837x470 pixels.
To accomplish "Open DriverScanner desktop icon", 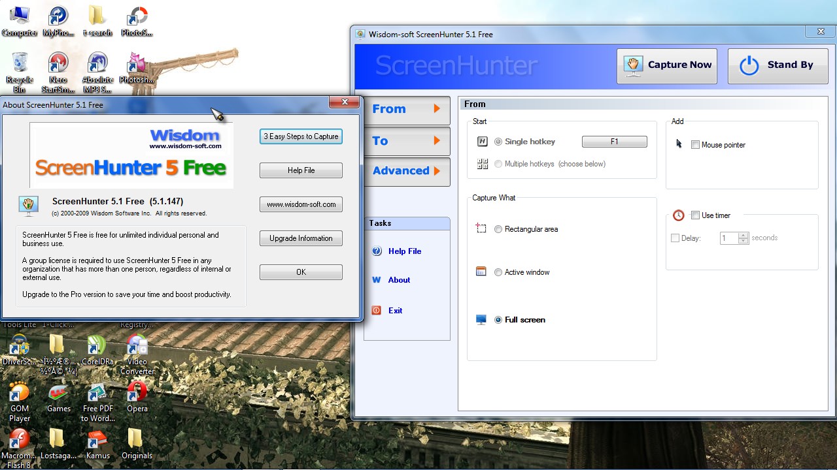I will pos(19,350).
